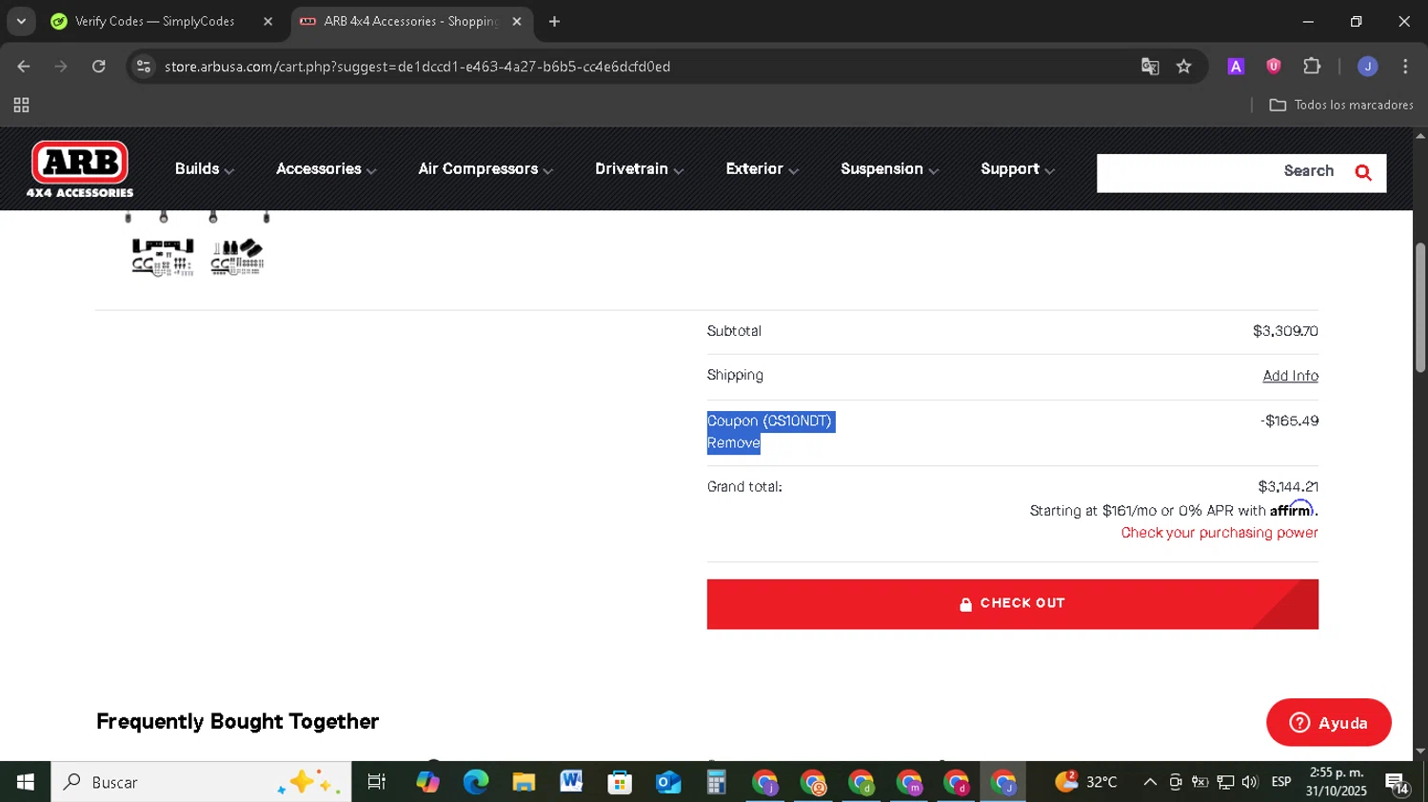Open the purple A extension icon
This screenshot has width=1428, height=802.
[1236, 67]
